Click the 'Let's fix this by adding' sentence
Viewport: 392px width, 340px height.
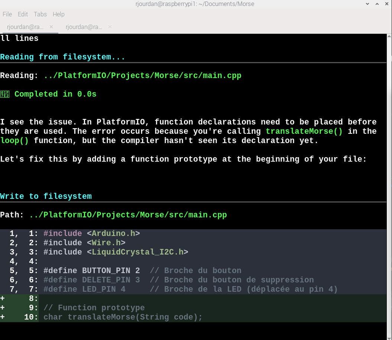click(183, 159)
